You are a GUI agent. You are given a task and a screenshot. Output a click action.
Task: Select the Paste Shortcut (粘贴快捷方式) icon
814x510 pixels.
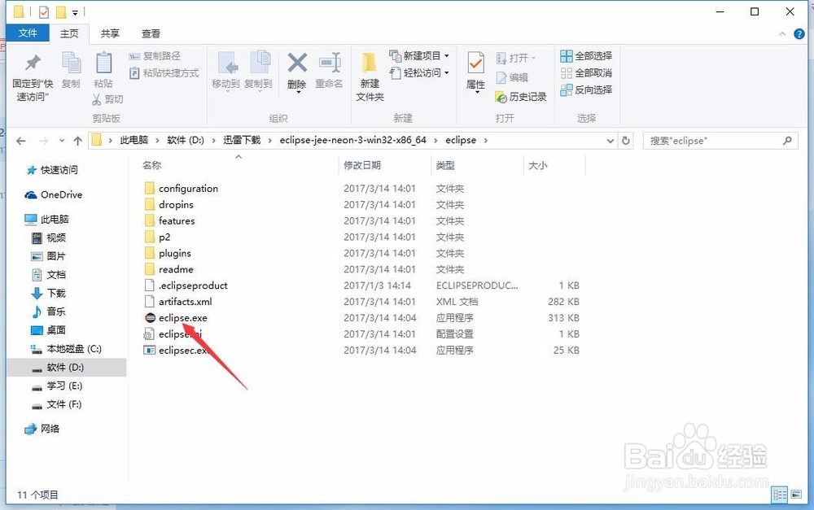coord(136,72)
